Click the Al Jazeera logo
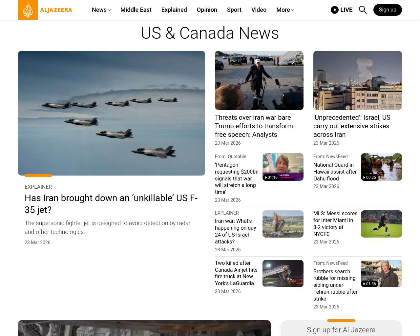The width and height of the screenshot is (420, 336). 45,10
